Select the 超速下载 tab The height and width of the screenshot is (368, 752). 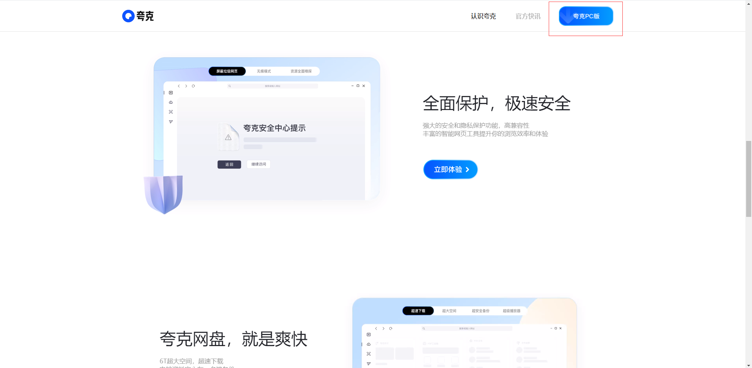tap(418, 311)
